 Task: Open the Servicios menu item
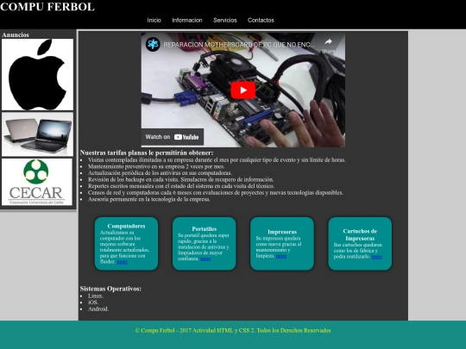(225, 20)
